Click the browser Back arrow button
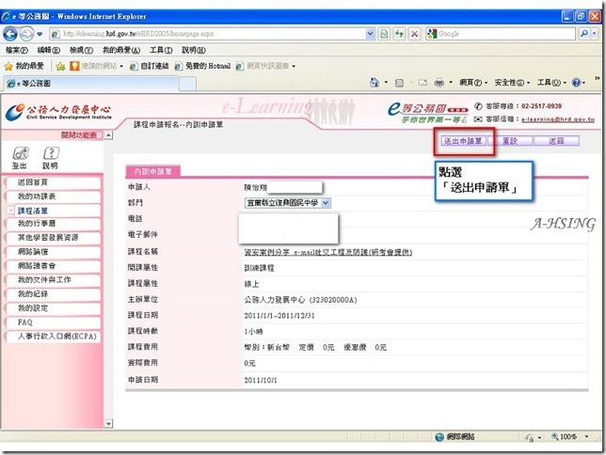The image size is (606, 455). 10,34
